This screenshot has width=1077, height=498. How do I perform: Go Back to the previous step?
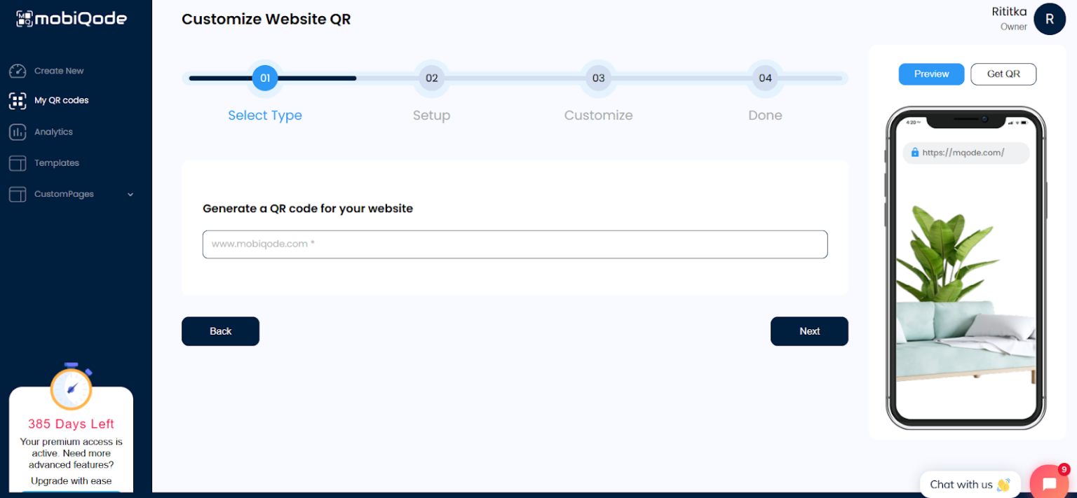(220, 331)
